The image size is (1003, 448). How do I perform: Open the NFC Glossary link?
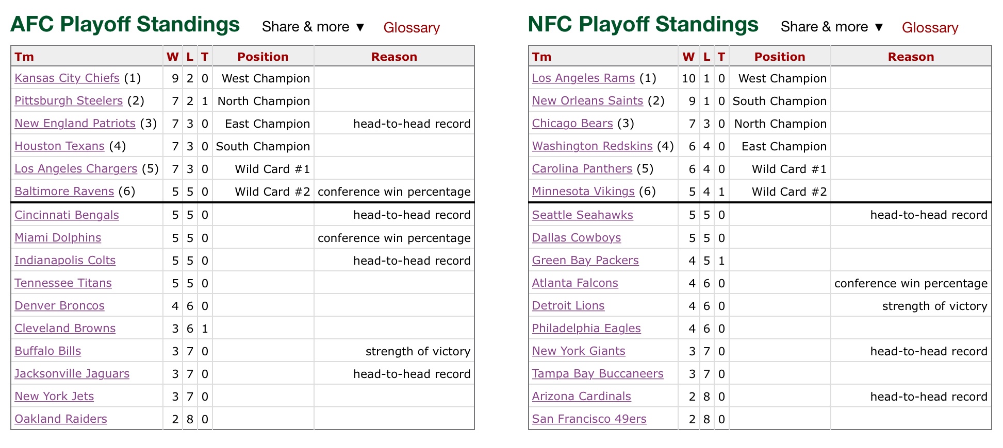point(930,28)
